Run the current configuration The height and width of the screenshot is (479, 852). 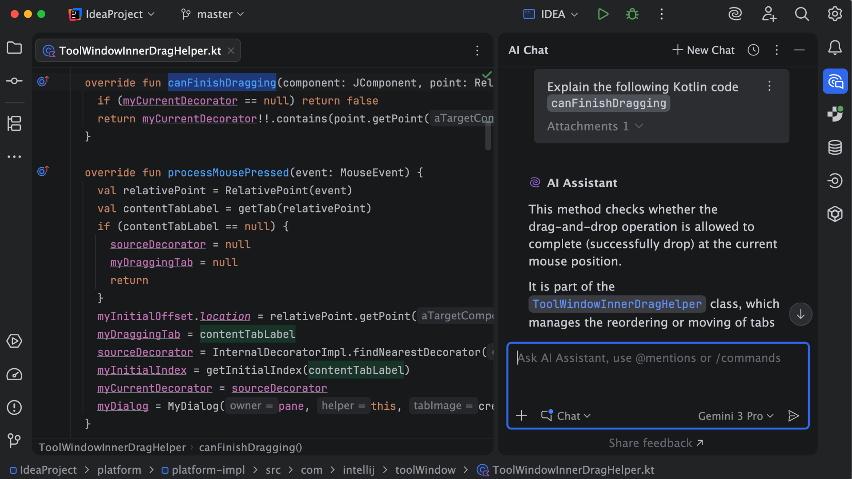[603, 14]
